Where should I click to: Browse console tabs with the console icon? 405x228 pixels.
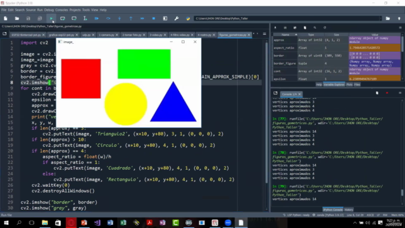(x=275, y=93)
